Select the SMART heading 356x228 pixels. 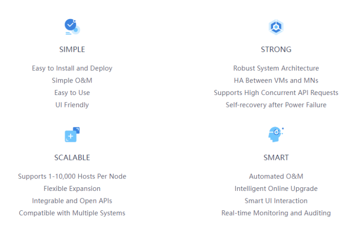point(276,158)
